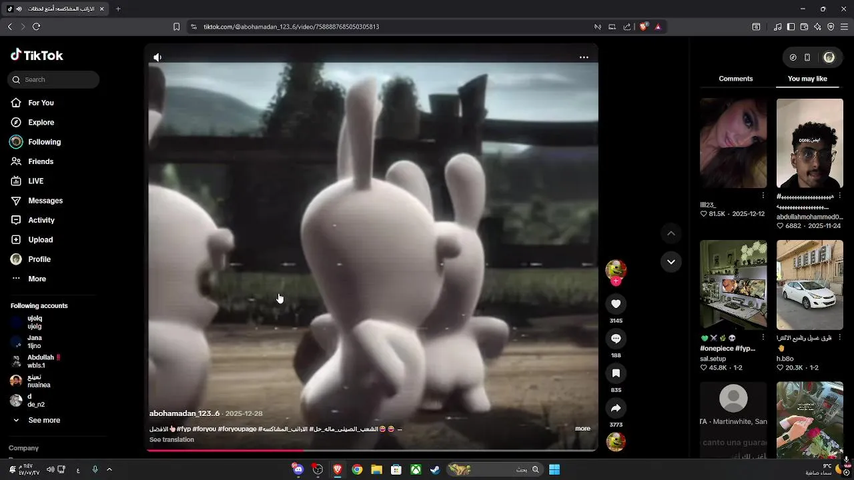The image size is (854, 480).
Task: Like the video with heart icon
Action: (x=616, y=304)
